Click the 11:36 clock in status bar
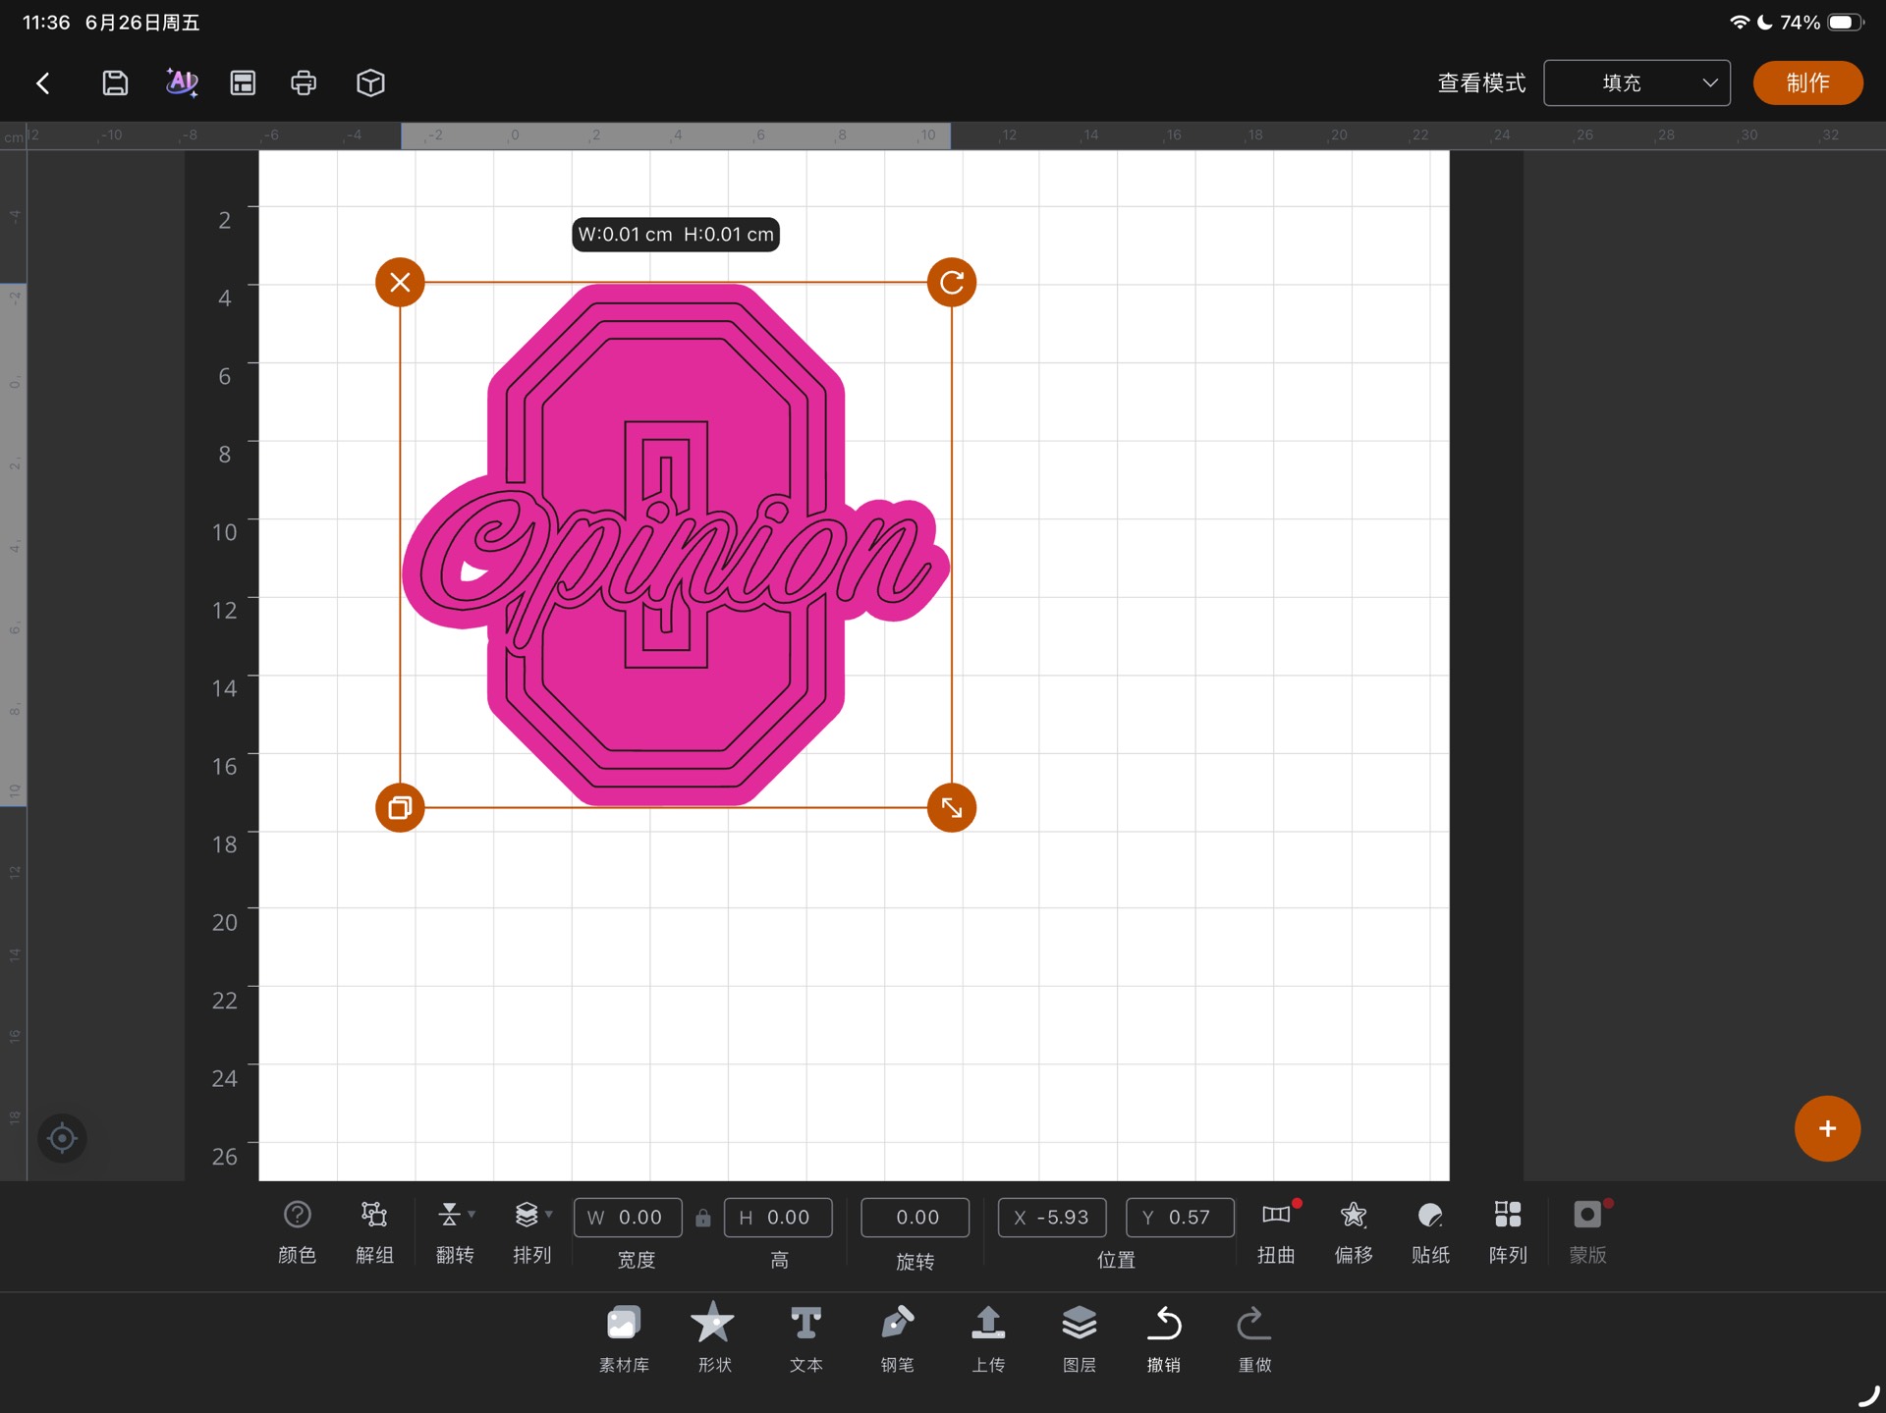The image size is (1886, 1413). coord(46,22)
